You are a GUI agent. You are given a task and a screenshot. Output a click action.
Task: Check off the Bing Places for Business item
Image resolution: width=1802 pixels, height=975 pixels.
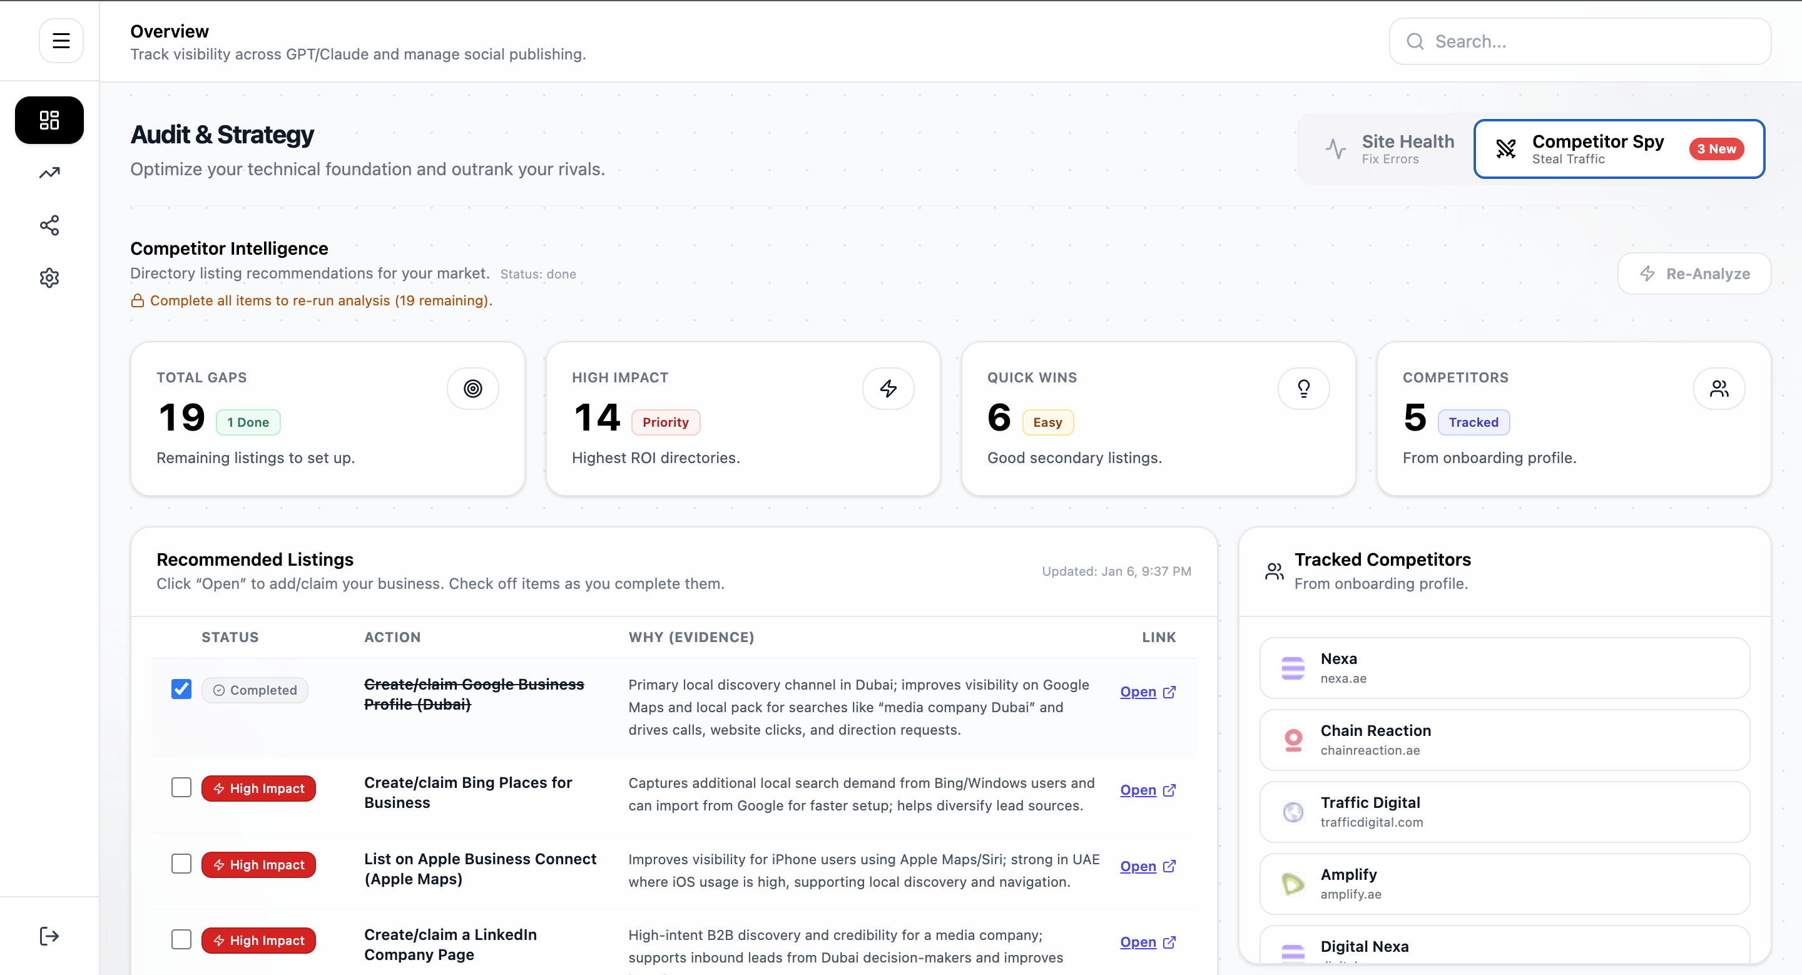coord(181,787)
